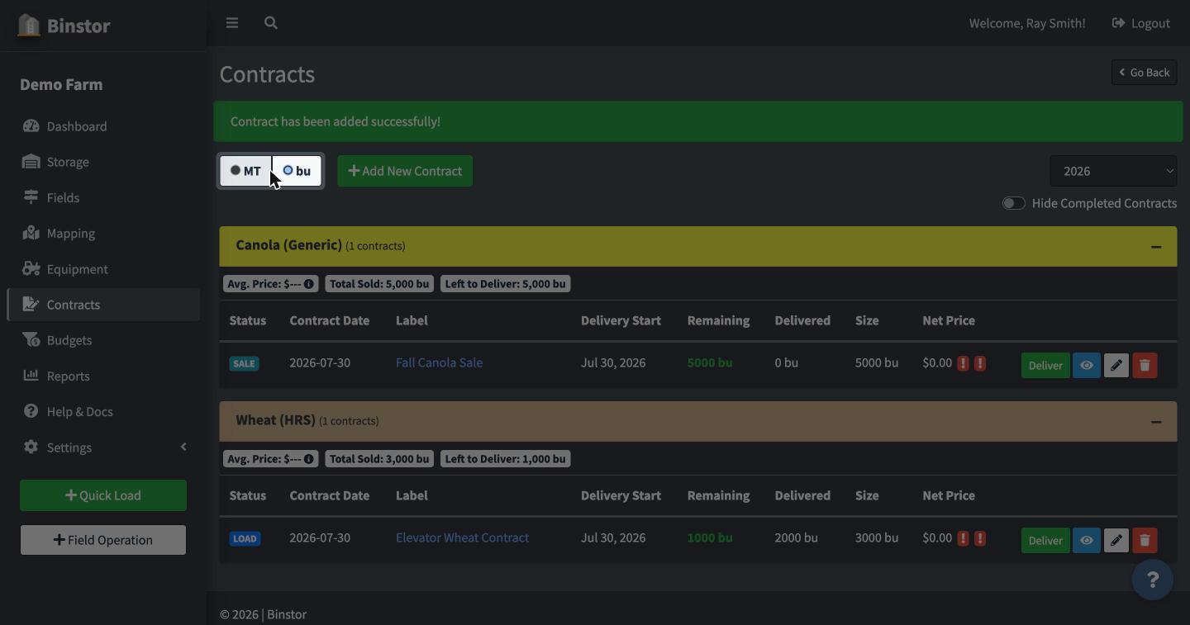Click the '3000 bu' size value
1190x625 pixels.
point(877,537)
